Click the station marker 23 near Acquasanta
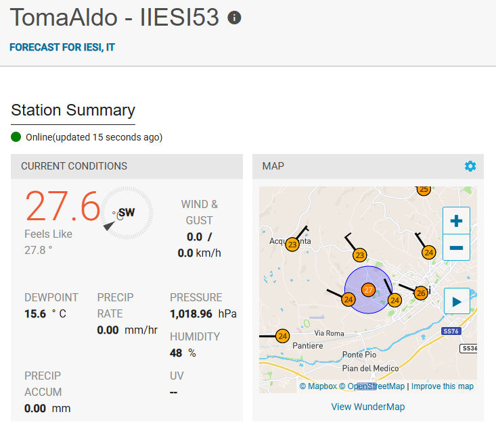The width and height of the screenshot is (496, 431). [292, 245]
